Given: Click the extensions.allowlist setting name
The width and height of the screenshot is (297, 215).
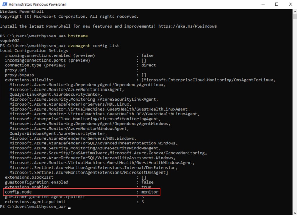Looking at the screenshot, I should [29, 80].
